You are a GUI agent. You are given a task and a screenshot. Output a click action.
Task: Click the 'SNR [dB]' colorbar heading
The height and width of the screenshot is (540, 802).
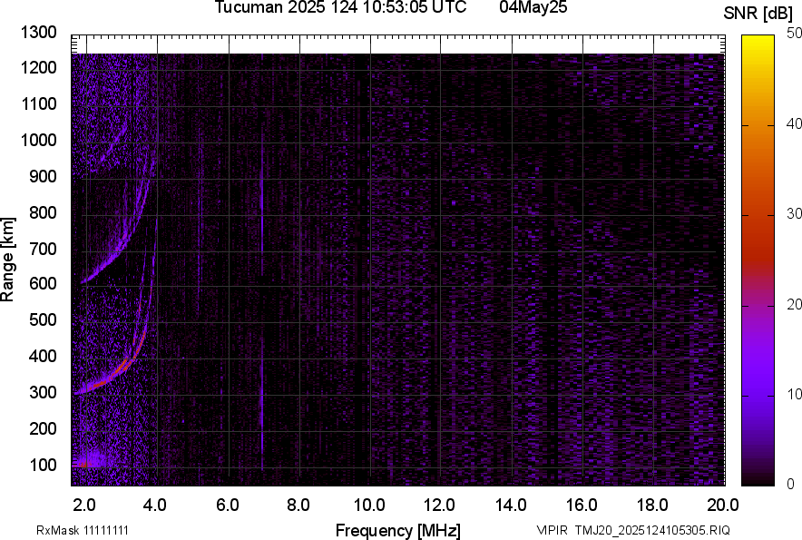[x=759, y=13]
